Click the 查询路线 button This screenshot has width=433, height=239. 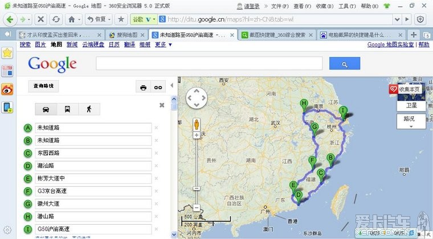(x=44, y=86)
